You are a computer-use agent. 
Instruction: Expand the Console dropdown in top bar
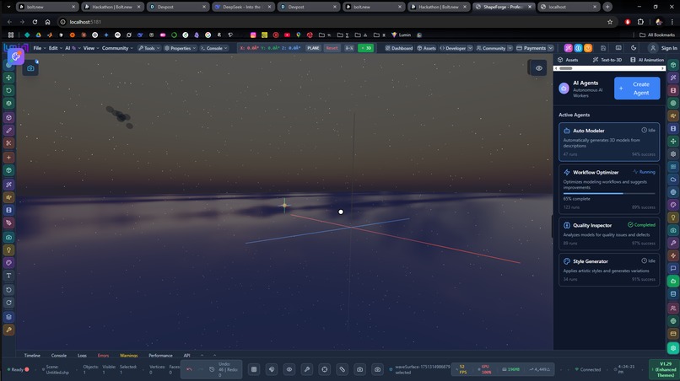click(213, 48)
